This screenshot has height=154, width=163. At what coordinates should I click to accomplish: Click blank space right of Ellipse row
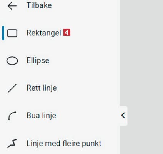click(83, 61)
